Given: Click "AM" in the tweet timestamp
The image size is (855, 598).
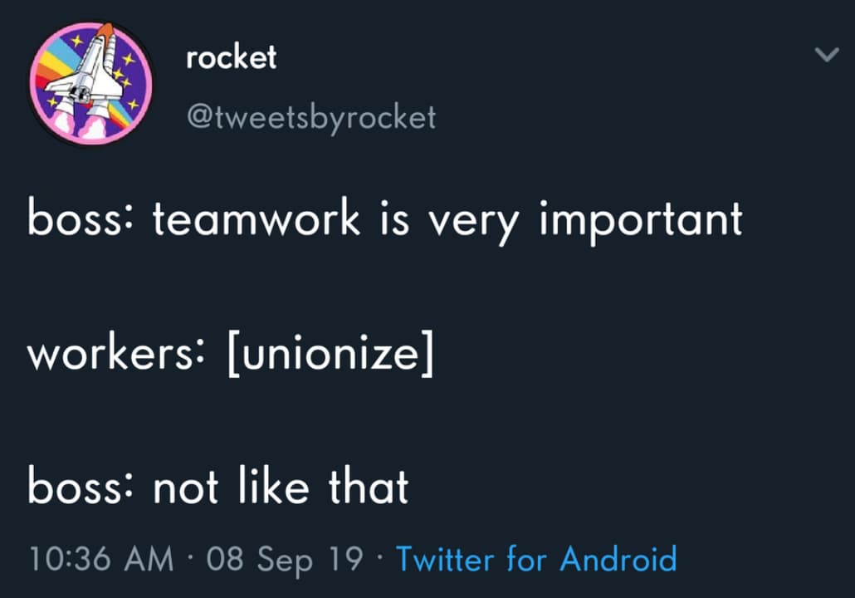Looking at the screenshot, I should point(149,558).
